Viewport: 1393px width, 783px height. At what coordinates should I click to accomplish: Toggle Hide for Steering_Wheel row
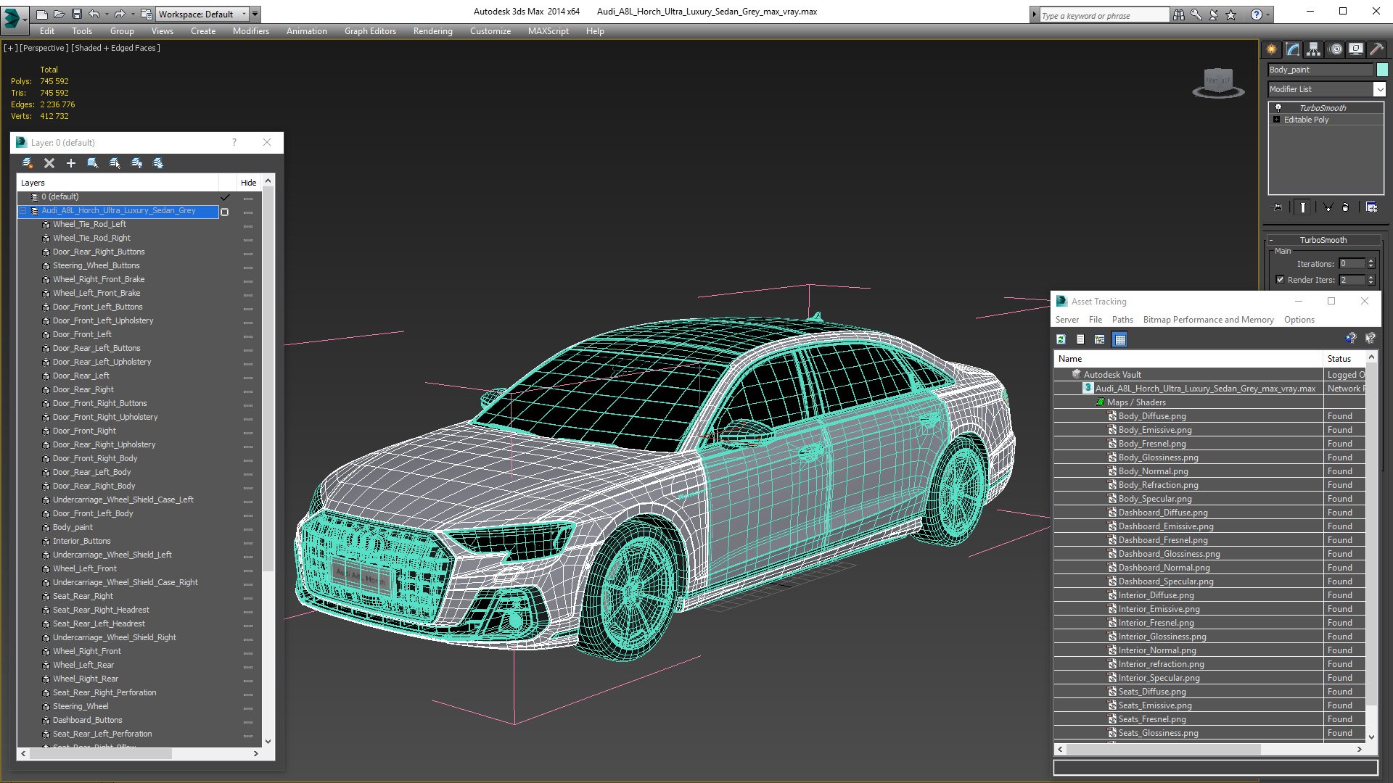(x=248, y=708)
